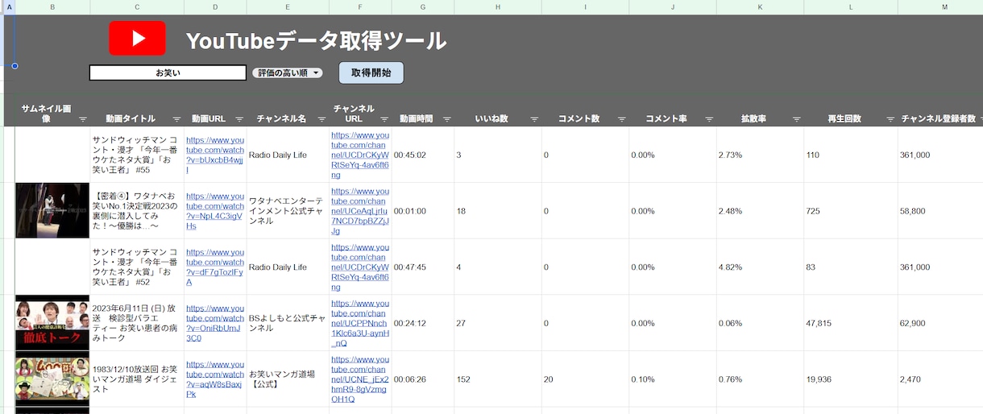This screenshot has width=983, height=414.
Task: Select column G header
Action: click(423, 6)
